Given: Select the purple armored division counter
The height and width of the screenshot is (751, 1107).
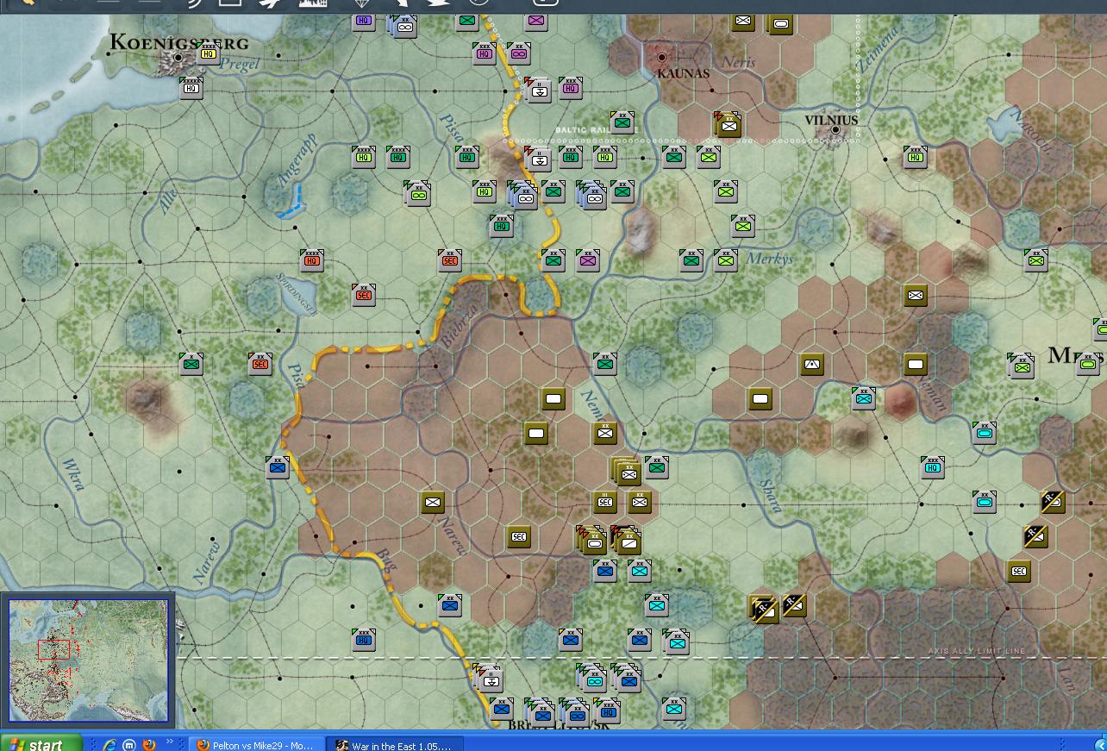Looking at the screenshot, I should pos(519,53).
